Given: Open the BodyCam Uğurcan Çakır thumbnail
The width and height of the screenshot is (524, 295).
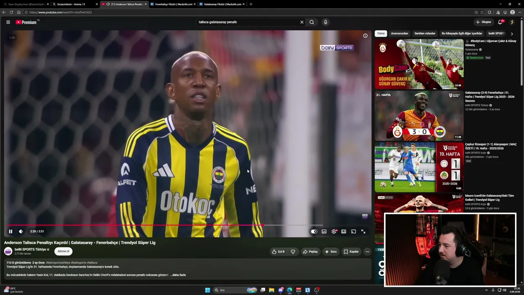Looking at the screenshot, I should tap(419, 64).
